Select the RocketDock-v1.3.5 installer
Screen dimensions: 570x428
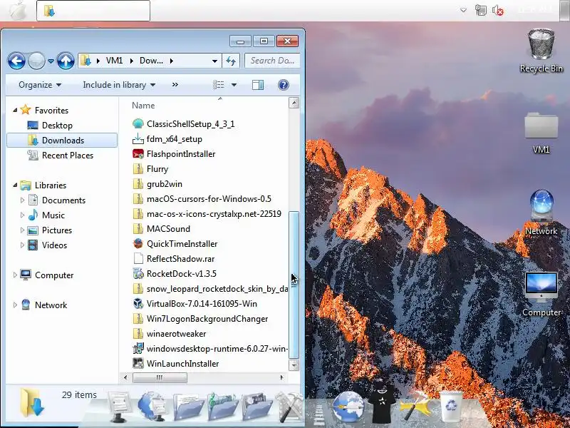[x=181, y=274]
